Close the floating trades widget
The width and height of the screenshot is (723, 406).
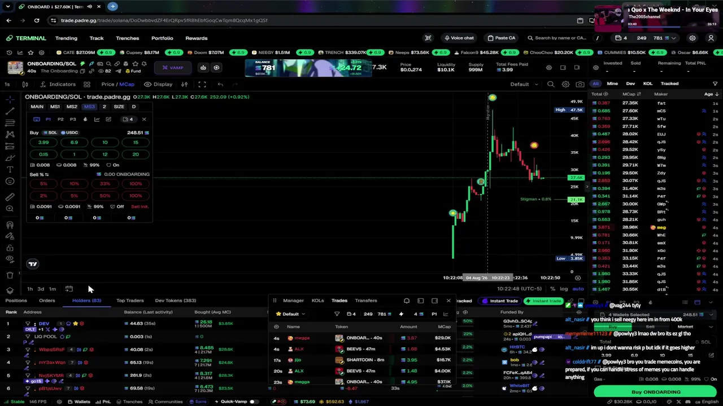click(x=448, y=301)
